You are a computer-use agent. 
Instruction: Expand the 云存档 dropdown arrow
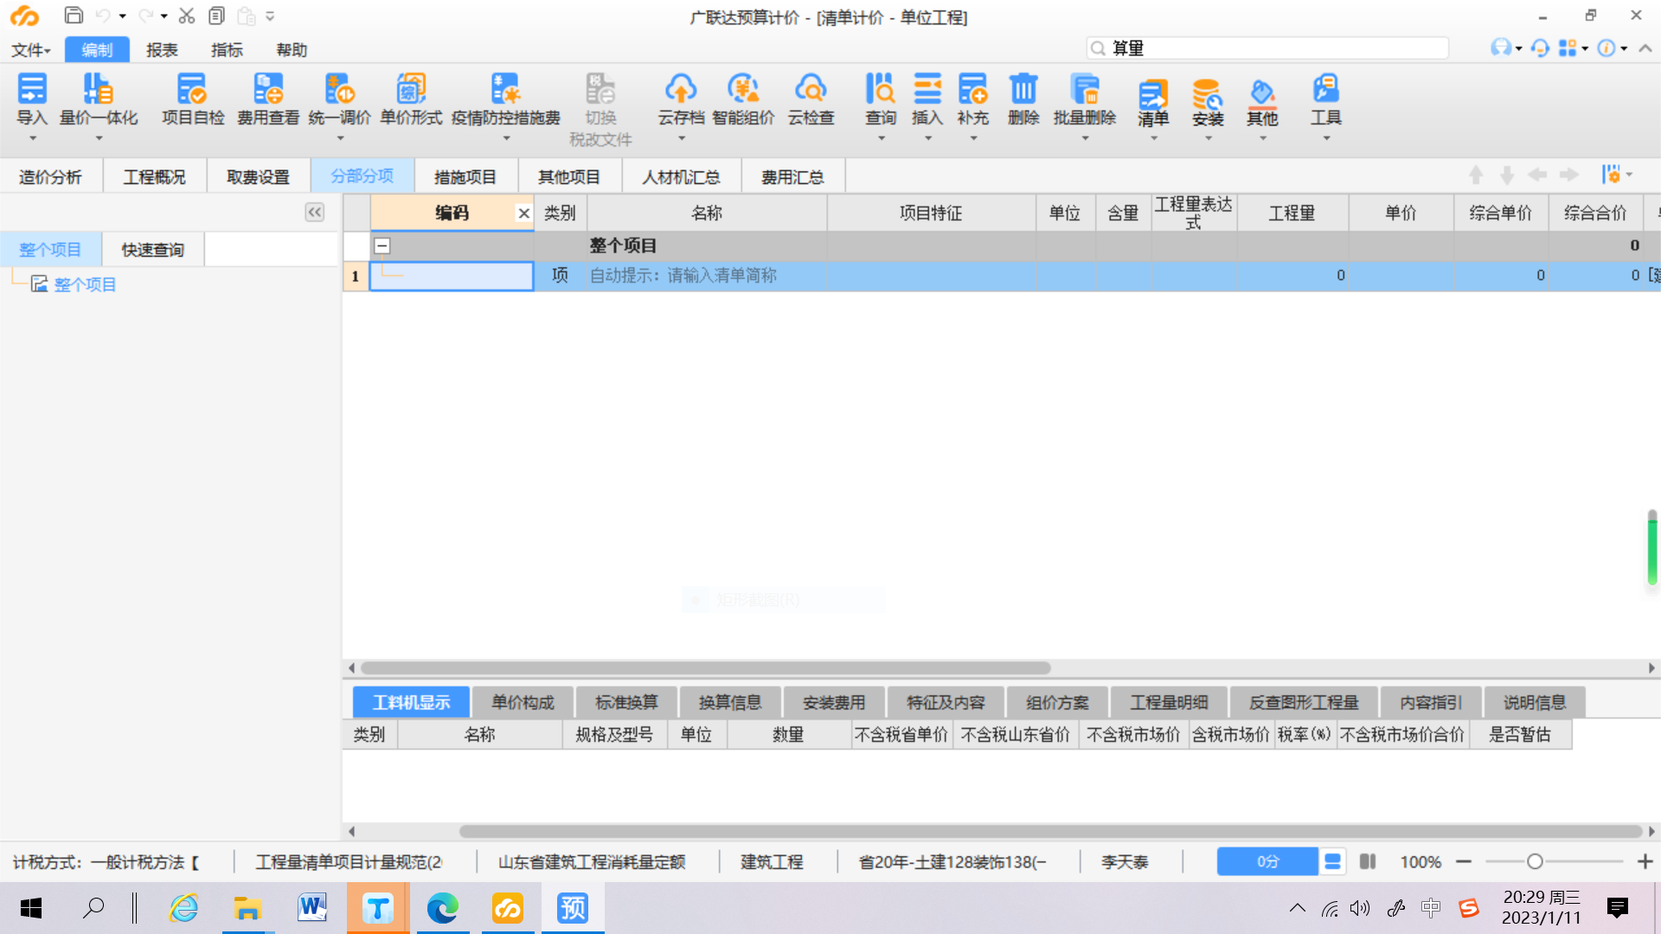681,138
